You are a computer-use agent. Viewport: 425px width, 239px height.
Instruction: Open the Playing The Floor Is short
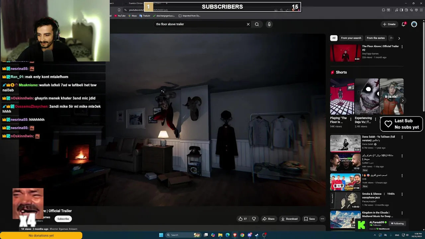point(342,97)
